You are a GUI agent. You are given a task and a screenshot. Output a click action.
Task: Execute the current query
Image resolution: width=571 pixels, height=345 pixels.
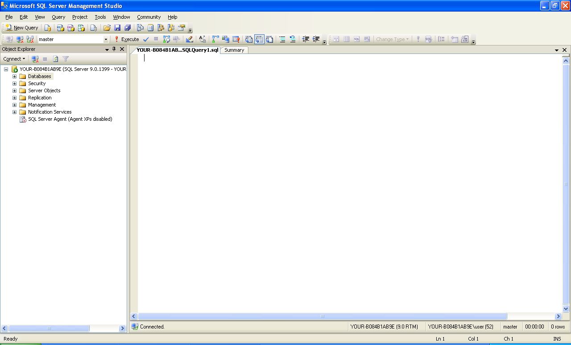click(x=126, y=39)
